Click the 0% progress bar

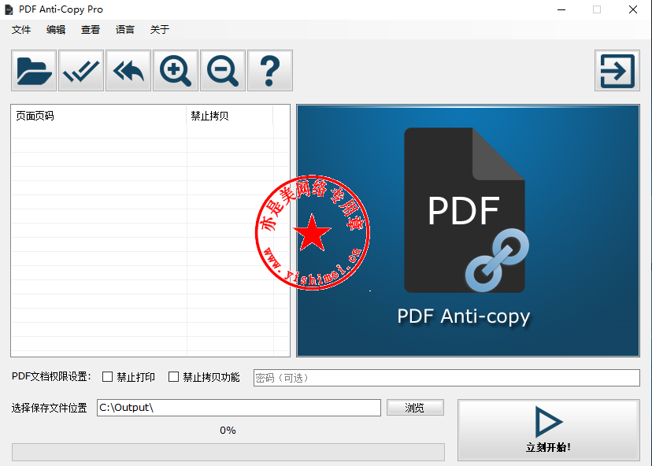pyautogui.click(x=228, y=452)
